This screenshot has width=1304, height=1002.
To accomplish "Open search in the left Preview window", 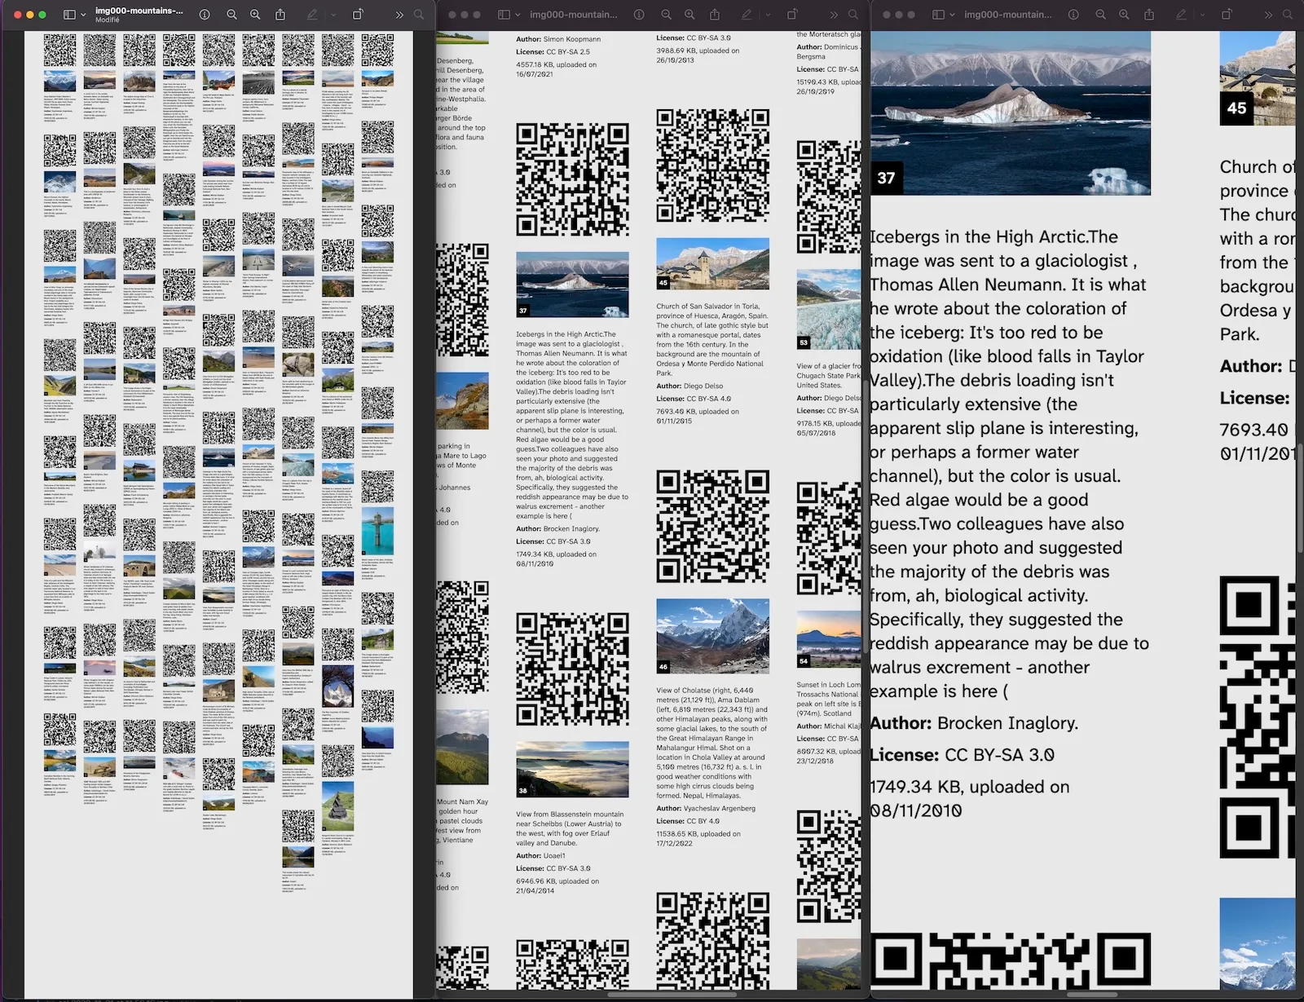I will pos(419,15).
